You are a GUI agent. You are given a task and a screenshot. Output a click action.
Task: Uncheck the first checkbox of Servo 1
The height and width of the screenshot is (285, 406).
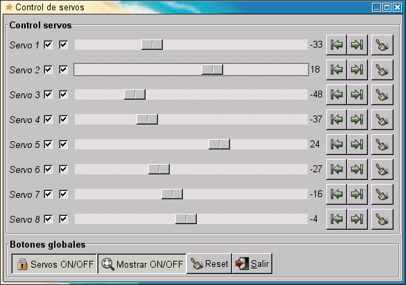pyautogui.click(x=48, y=45)
